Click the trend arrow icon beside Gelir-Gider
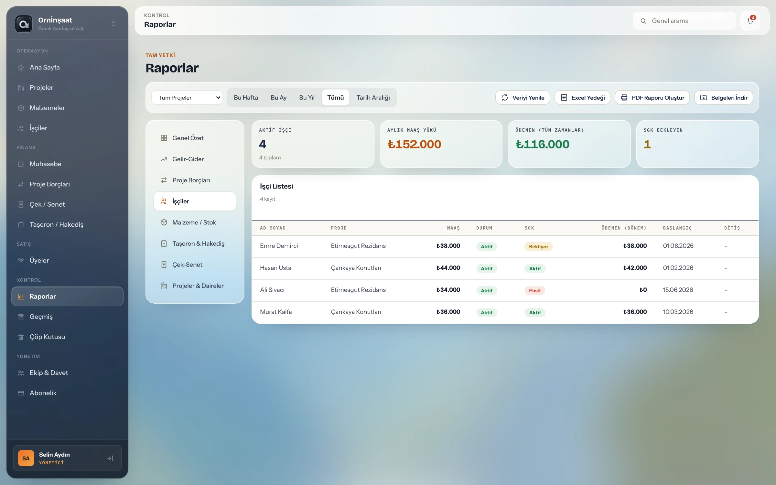This screenshot has height=485, width=776. 164,159
